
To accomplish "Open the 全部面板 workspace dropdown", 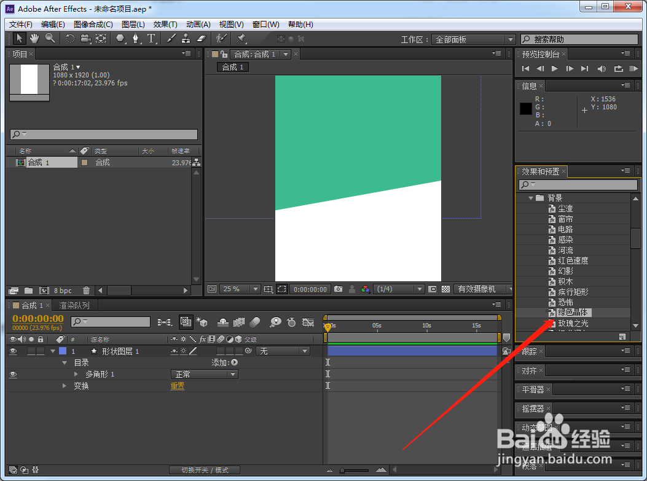I will (x=473, y=39).
